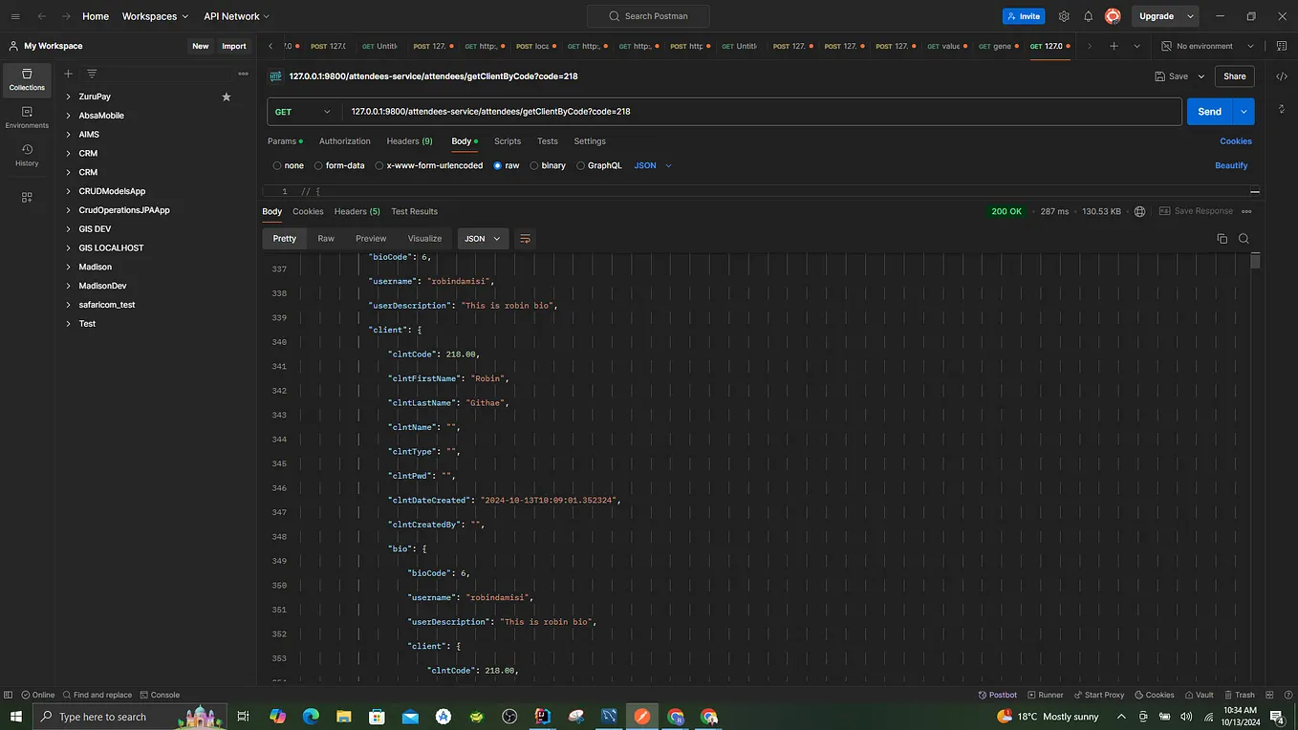Choose the GraphQL body type
The image size is (1298, 730).
click(x=580, y=164)
